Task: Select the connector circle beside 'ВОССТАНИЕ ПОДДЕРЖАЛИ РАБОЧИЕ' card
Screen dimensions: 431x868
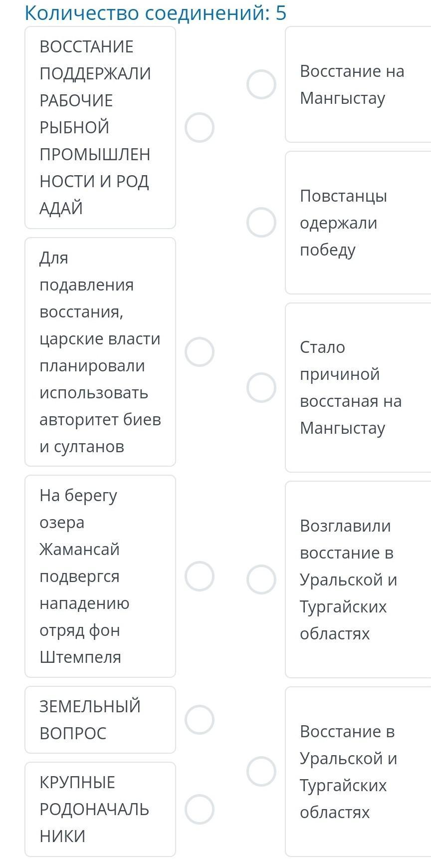Action: pyautogui.click(x=200, y=128)
